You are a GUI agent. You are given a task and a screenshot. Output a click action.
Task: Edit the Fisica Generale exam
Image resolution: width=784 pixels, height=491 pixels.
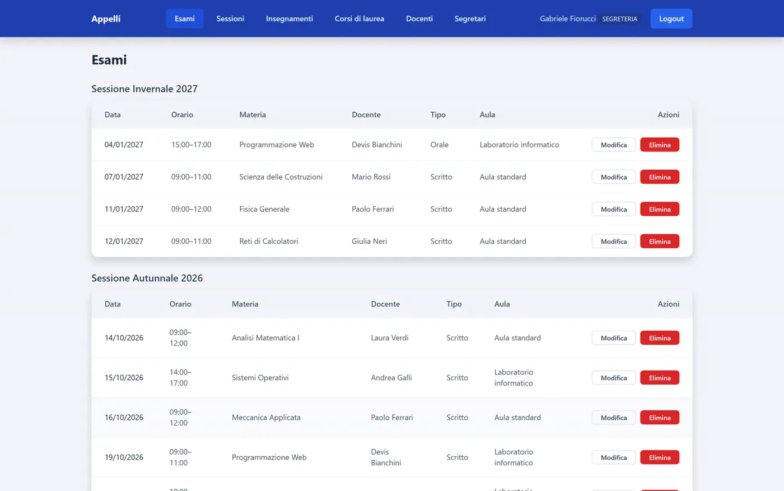point(614,209)
